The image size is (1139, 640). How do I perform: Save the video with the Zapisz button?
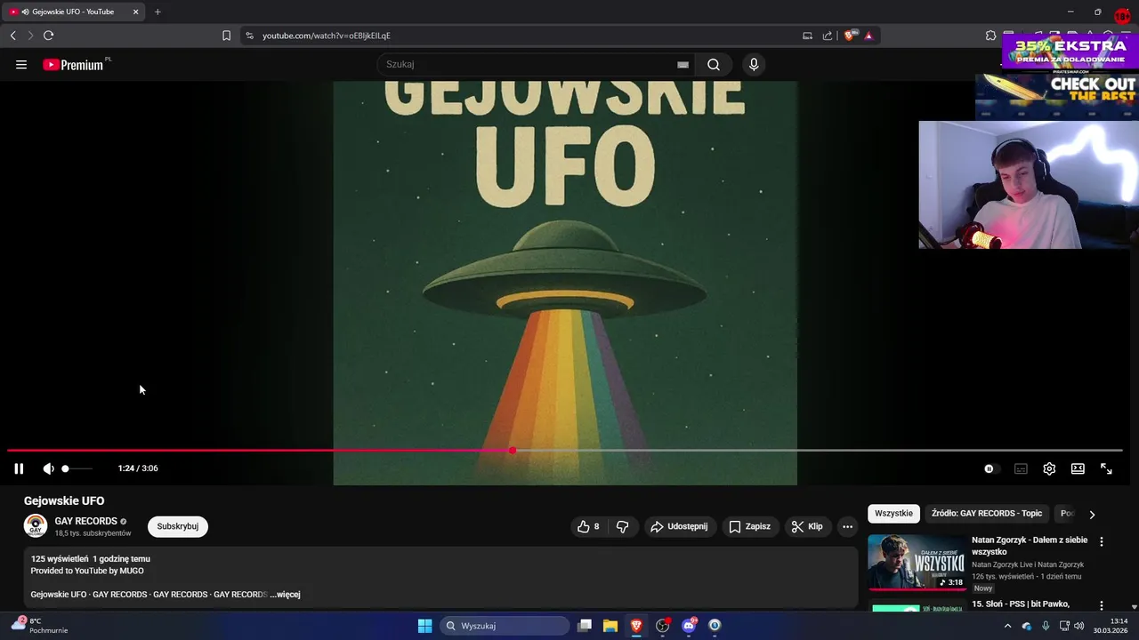[x=750, y=526]
